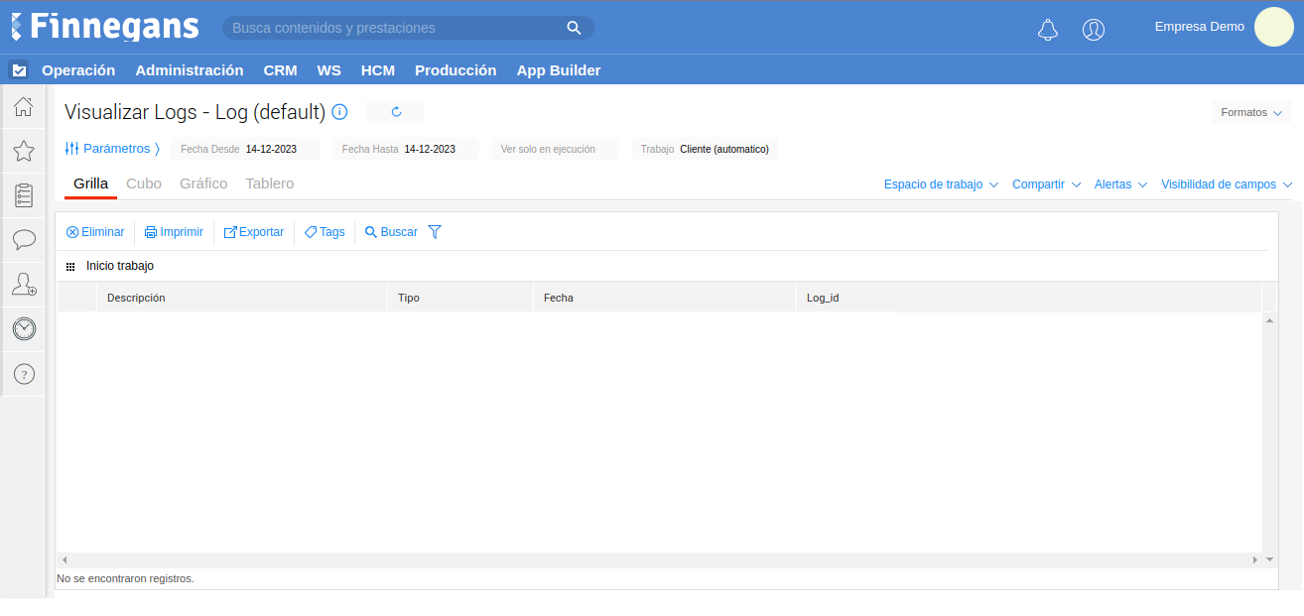The height and width of the screenshot is (616, 1304).
Task: Click the checkmark module icon beside Operación
Action: pos(18,70)
